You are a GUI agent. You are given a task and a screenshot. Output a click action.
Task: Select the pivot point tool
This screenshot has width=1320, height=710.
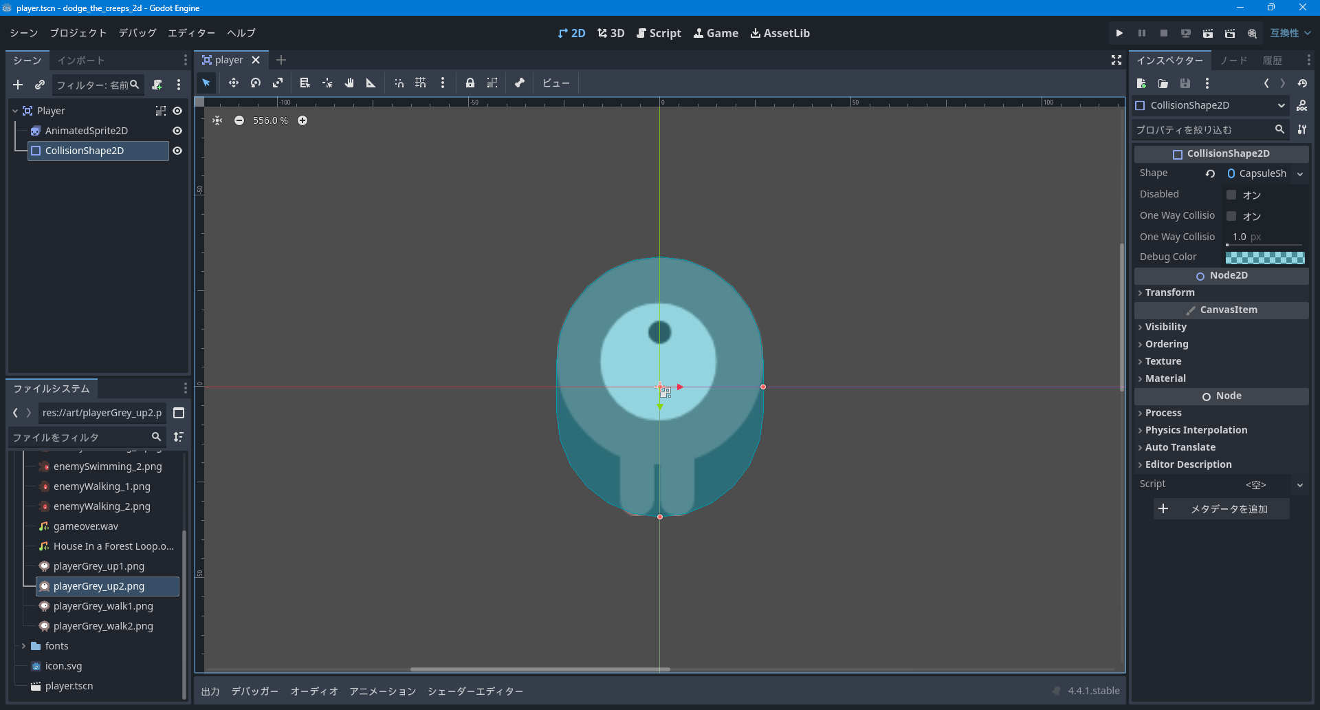[327, 83]
